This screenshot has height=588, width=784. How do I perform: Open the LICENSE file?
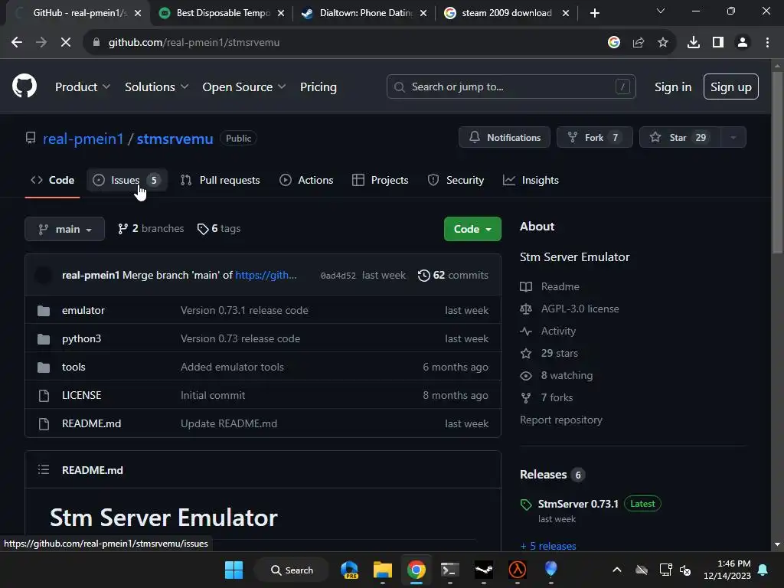tap(81, 395)
